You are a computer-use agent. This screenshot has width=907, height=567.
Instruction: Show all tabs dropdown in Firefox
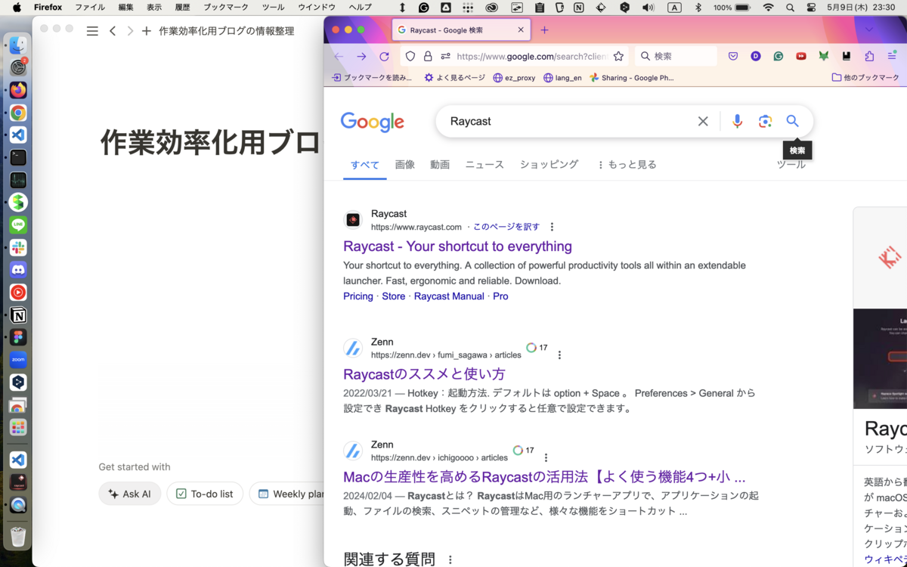869,30
